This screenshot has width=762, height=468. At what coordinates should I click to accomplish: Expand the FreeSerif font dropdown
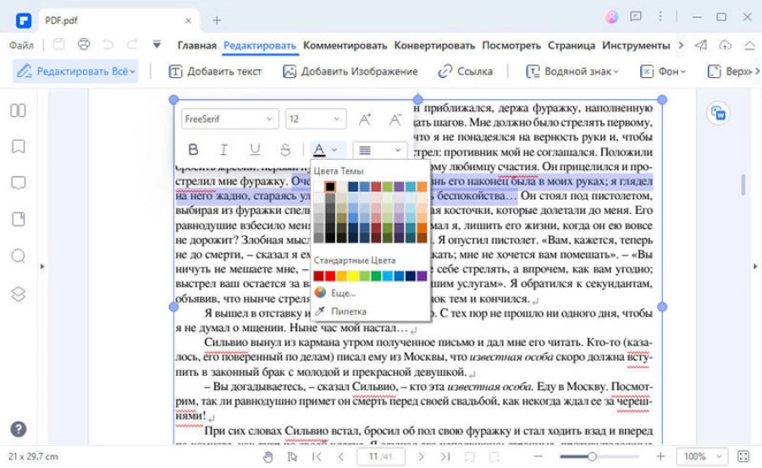click(x=229, y=119)
